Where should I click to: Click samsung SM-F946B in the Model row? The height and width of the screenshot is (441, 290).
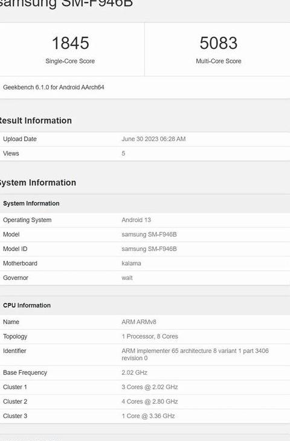149,234
